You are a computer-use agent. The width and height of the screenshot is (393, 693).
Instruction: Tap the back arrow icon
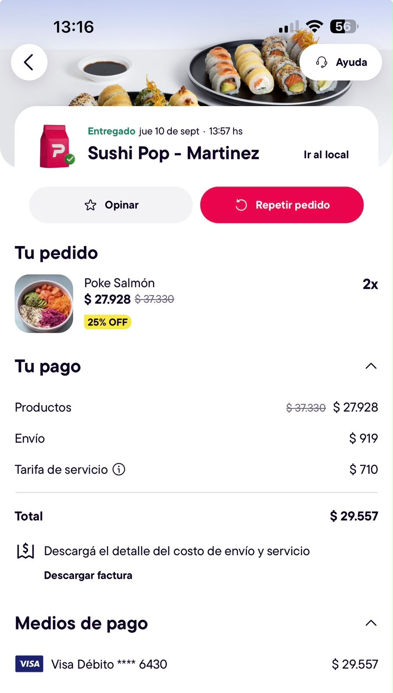pyautogui.click(x=29, y=62)
